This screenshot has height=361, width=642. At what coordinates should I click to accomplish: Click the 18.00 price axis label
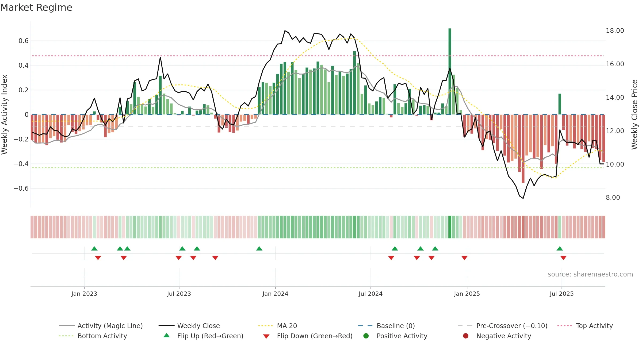(615, 31)
